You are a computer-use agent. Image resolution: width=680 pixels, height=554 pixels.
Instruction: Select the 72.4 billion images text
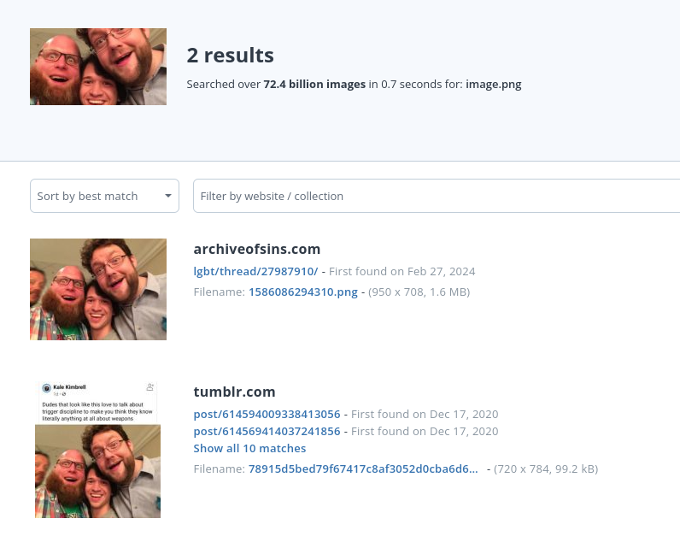point(314,85)
